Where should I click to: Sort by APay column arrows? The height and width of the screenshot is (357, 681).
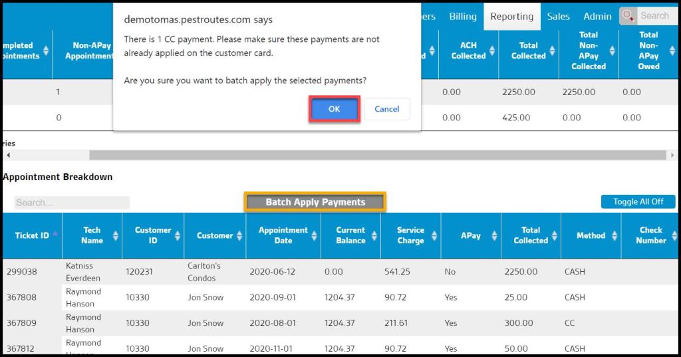[x=494, y=235]
